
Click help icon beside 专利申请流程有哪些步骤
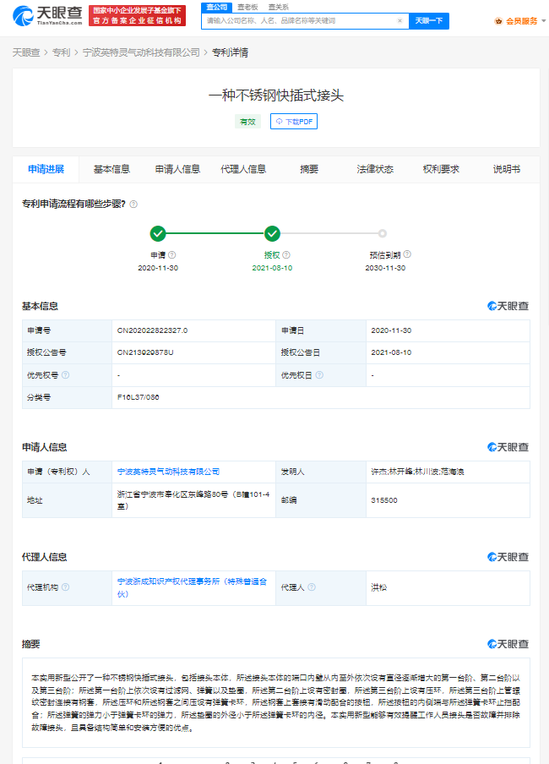pos(133,204)
